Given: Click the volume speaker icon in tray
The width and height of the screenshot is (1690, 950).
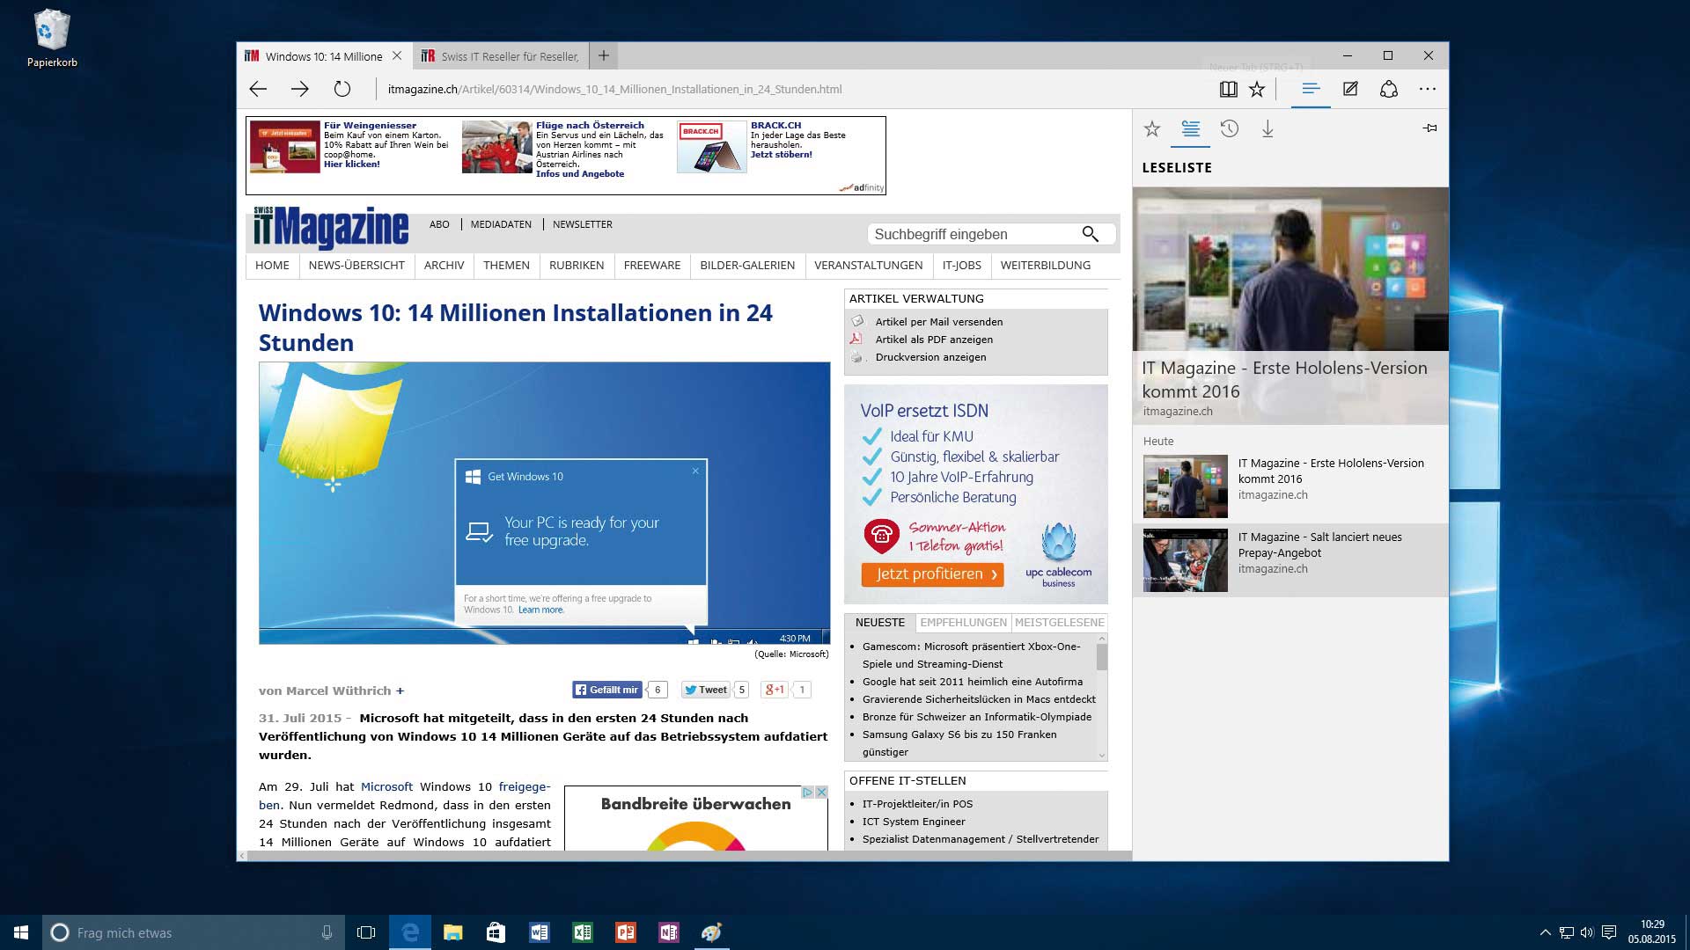Looking at the screenshot, I should coord(1587,932).
